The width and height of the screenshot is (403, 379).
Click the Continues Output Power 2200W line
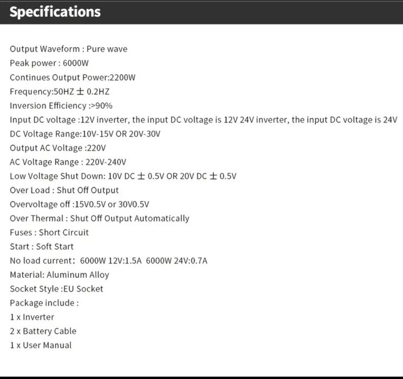tap(73, 77)
